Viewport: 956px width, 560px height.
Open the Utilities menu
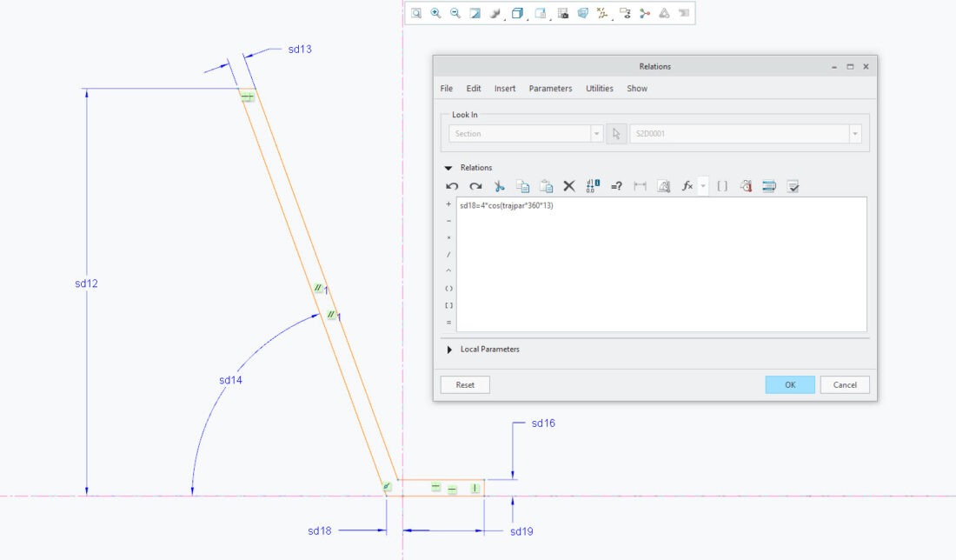pyautogui.click(x=599, y=88)
